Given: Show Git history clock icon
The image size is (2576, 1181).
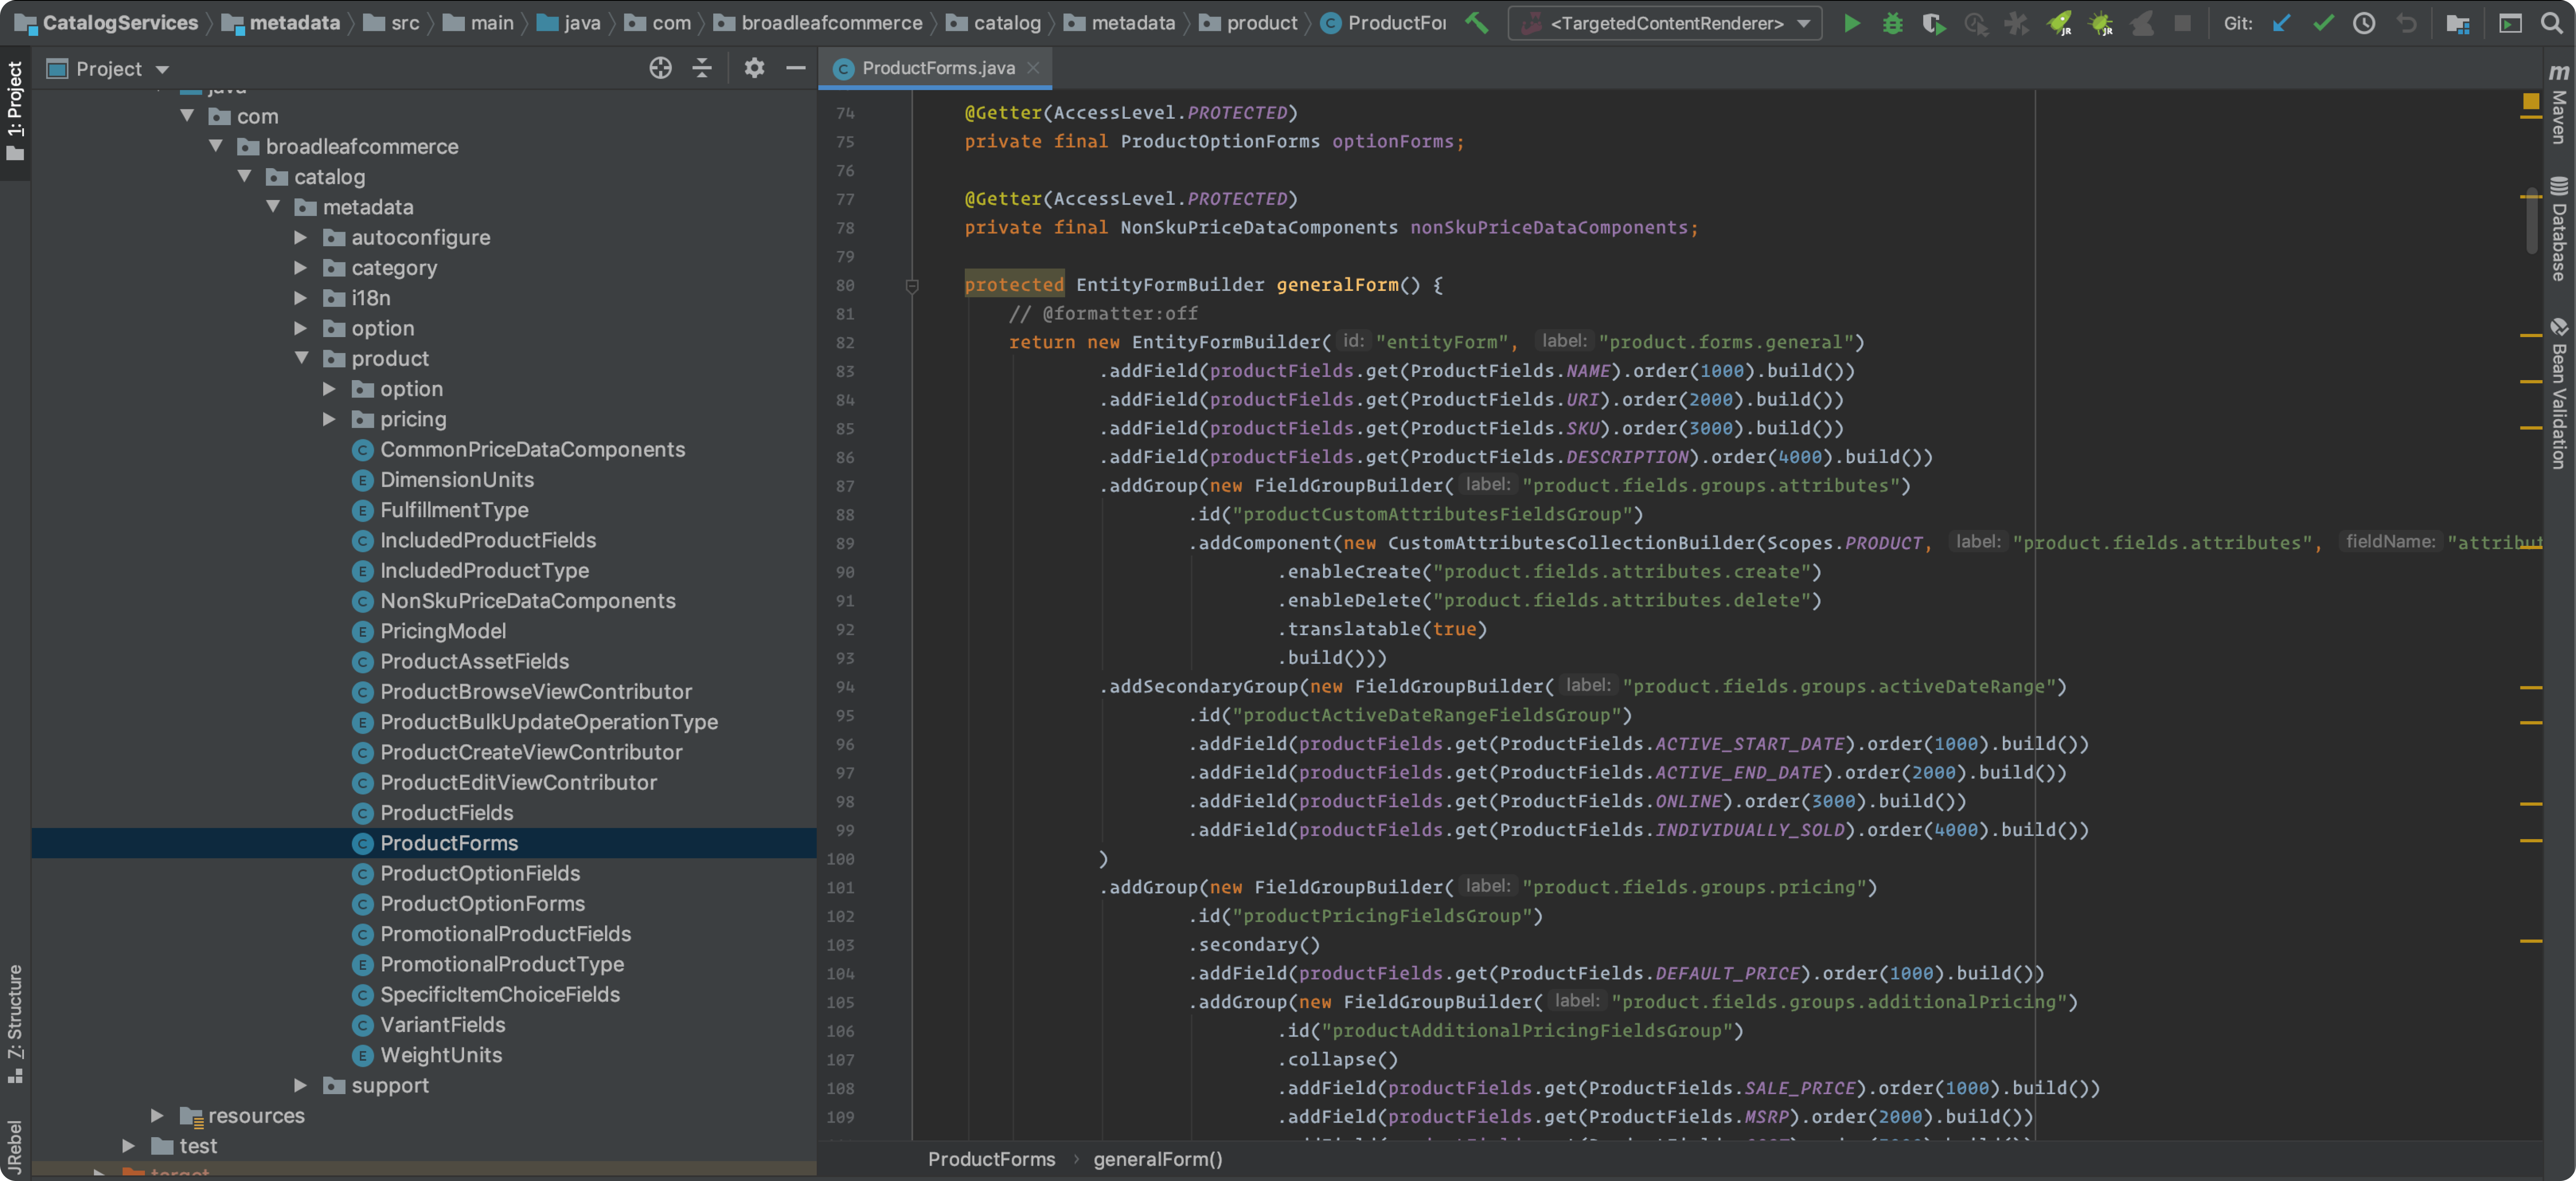Looking at the screenshot, I should (2364, 23).
